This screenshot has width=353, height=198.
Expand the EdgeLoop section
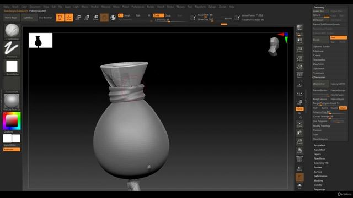(x=318, y=51)
